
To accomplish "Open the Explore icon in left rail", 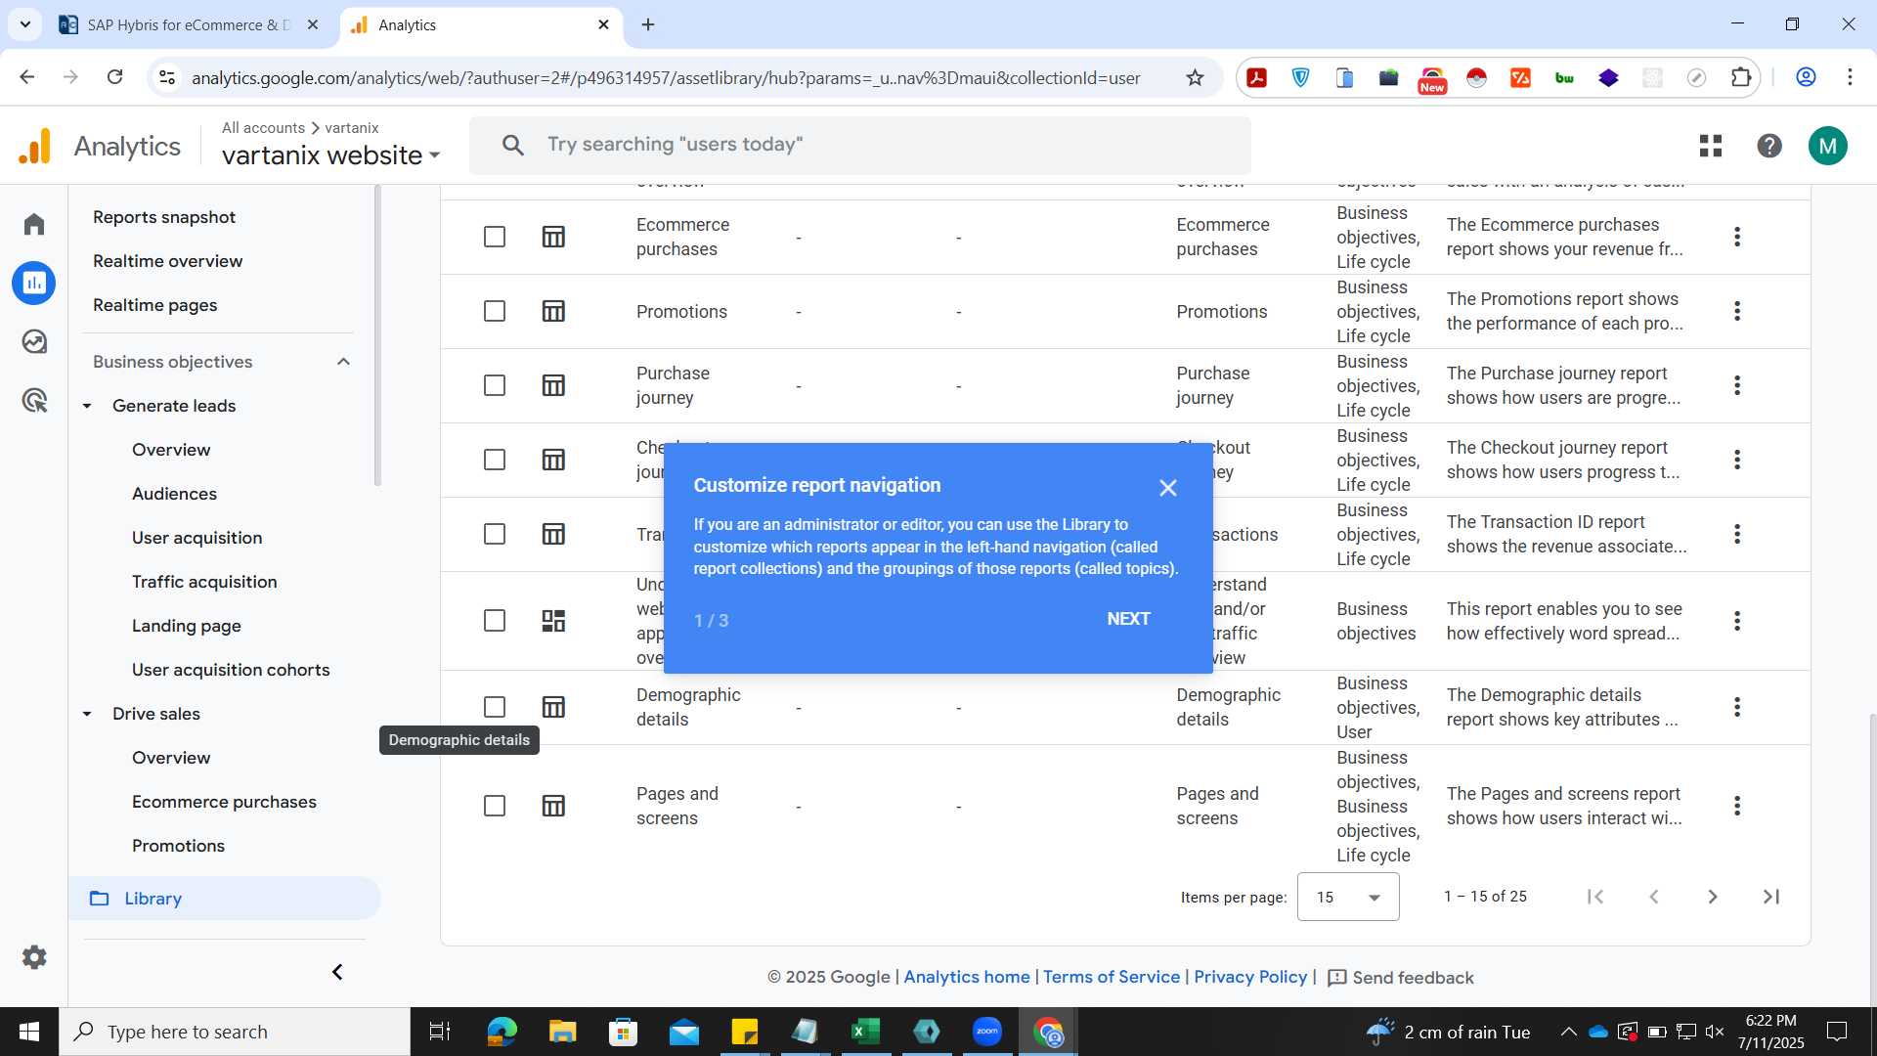I will pos(34,341).
